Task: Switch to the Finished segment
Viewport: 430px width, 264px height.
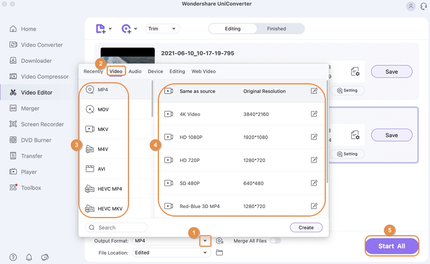Action: coord(276,29)
